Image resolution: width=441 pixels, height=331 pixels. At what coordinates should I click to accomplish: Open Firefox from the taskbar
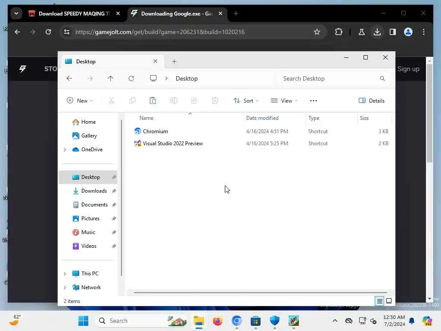pos(217,321)
